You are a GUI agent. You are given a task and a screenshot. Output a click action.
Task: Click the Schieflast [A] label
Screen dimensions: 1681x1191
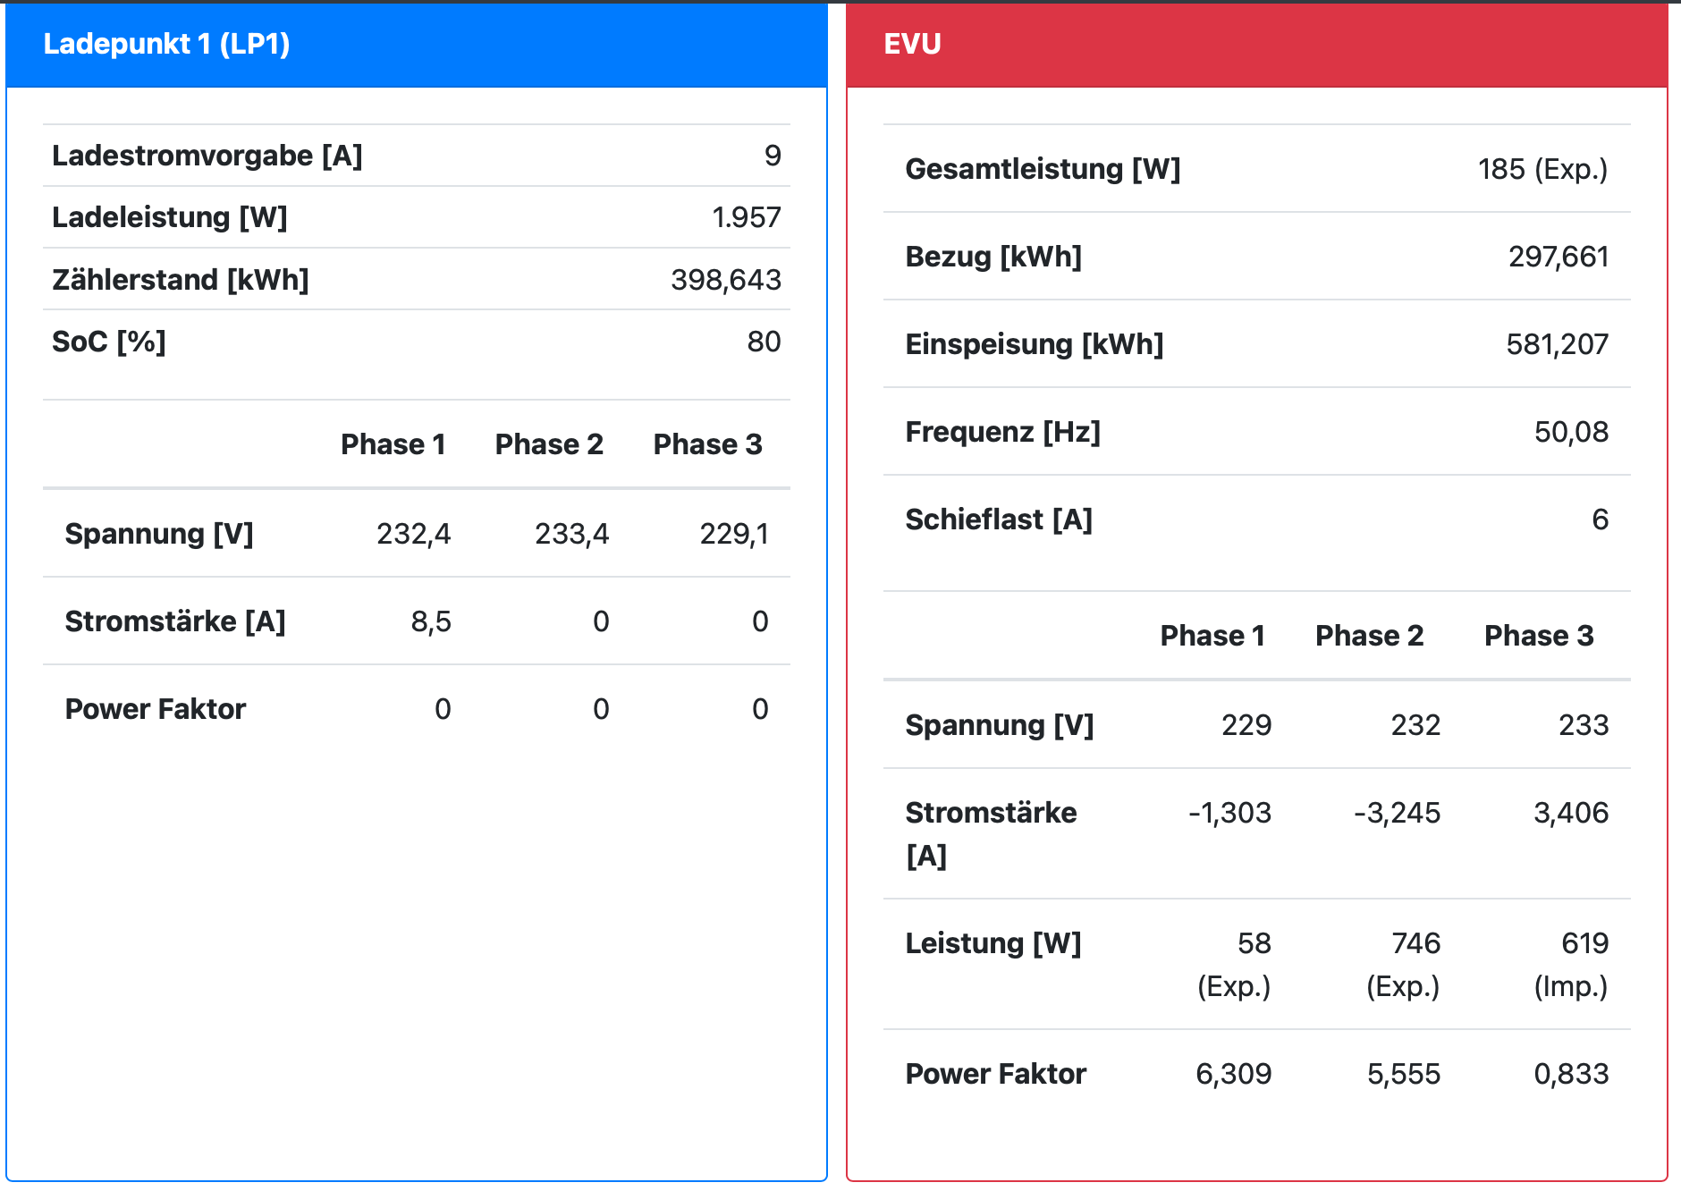point(999,519)
